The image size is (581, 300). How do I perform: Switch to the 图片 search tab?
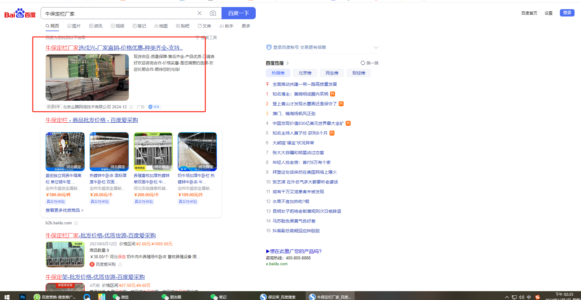point(74,26)
